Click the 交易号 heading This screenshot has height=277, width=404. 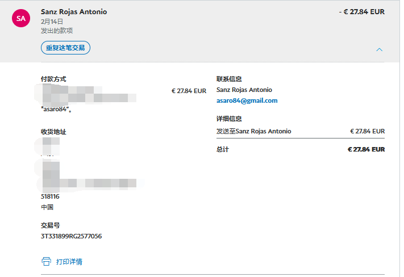[49, 225]
